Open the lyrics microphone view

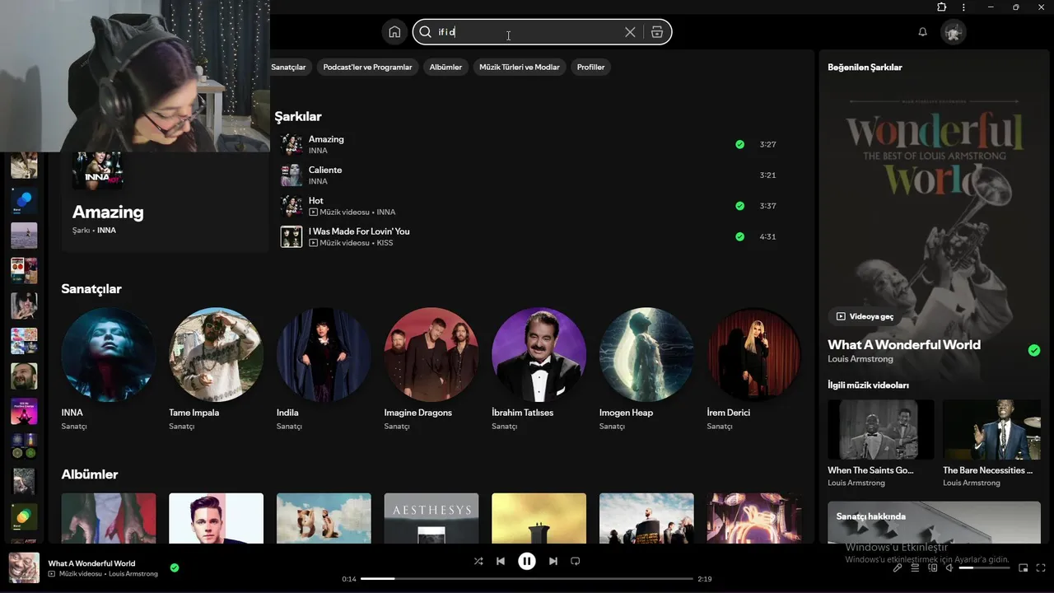pos(898,567)
